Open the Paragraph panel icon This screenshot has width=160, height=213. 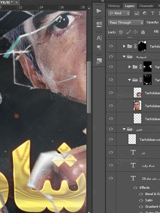(99, 47)
